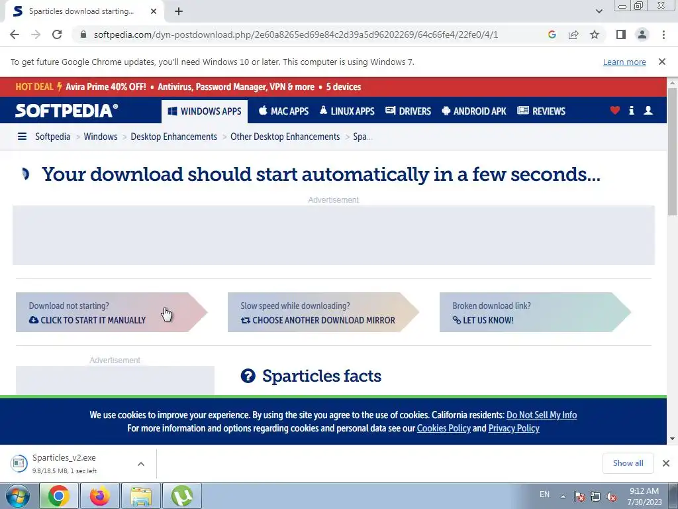Click the red heart favorites icon
Viewport: 678px width, 509px height.
(615, 111)
